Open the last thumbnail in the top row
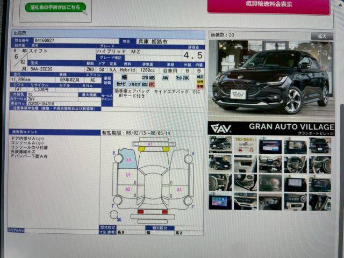344x258 pixels. [320, 145]
